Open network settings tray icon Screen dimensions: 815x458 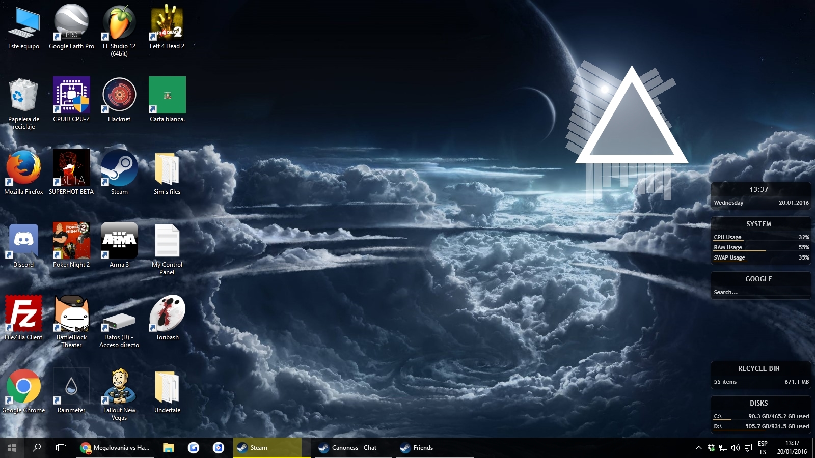coord(723,448)
